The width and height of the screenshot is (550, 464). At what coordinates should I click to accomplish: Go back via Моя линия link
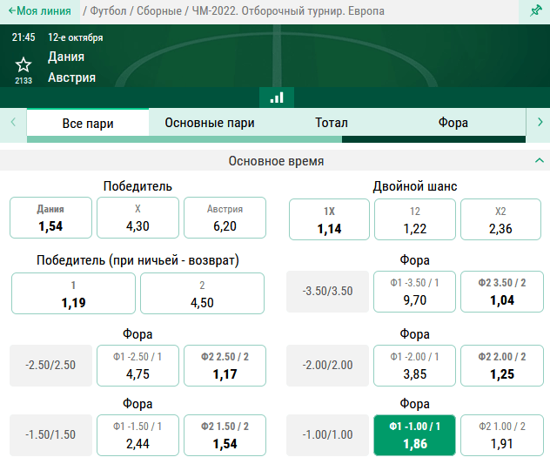pos(40,10)
